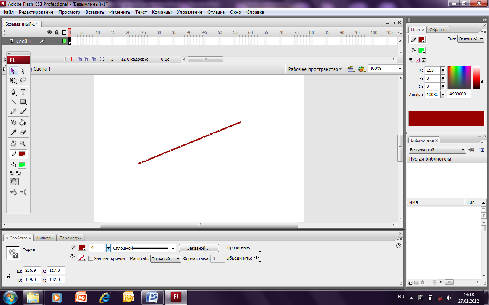The height and width of the screenshot is (305, 489).
Task: Select the Hand tool
Action: point(13,144)
